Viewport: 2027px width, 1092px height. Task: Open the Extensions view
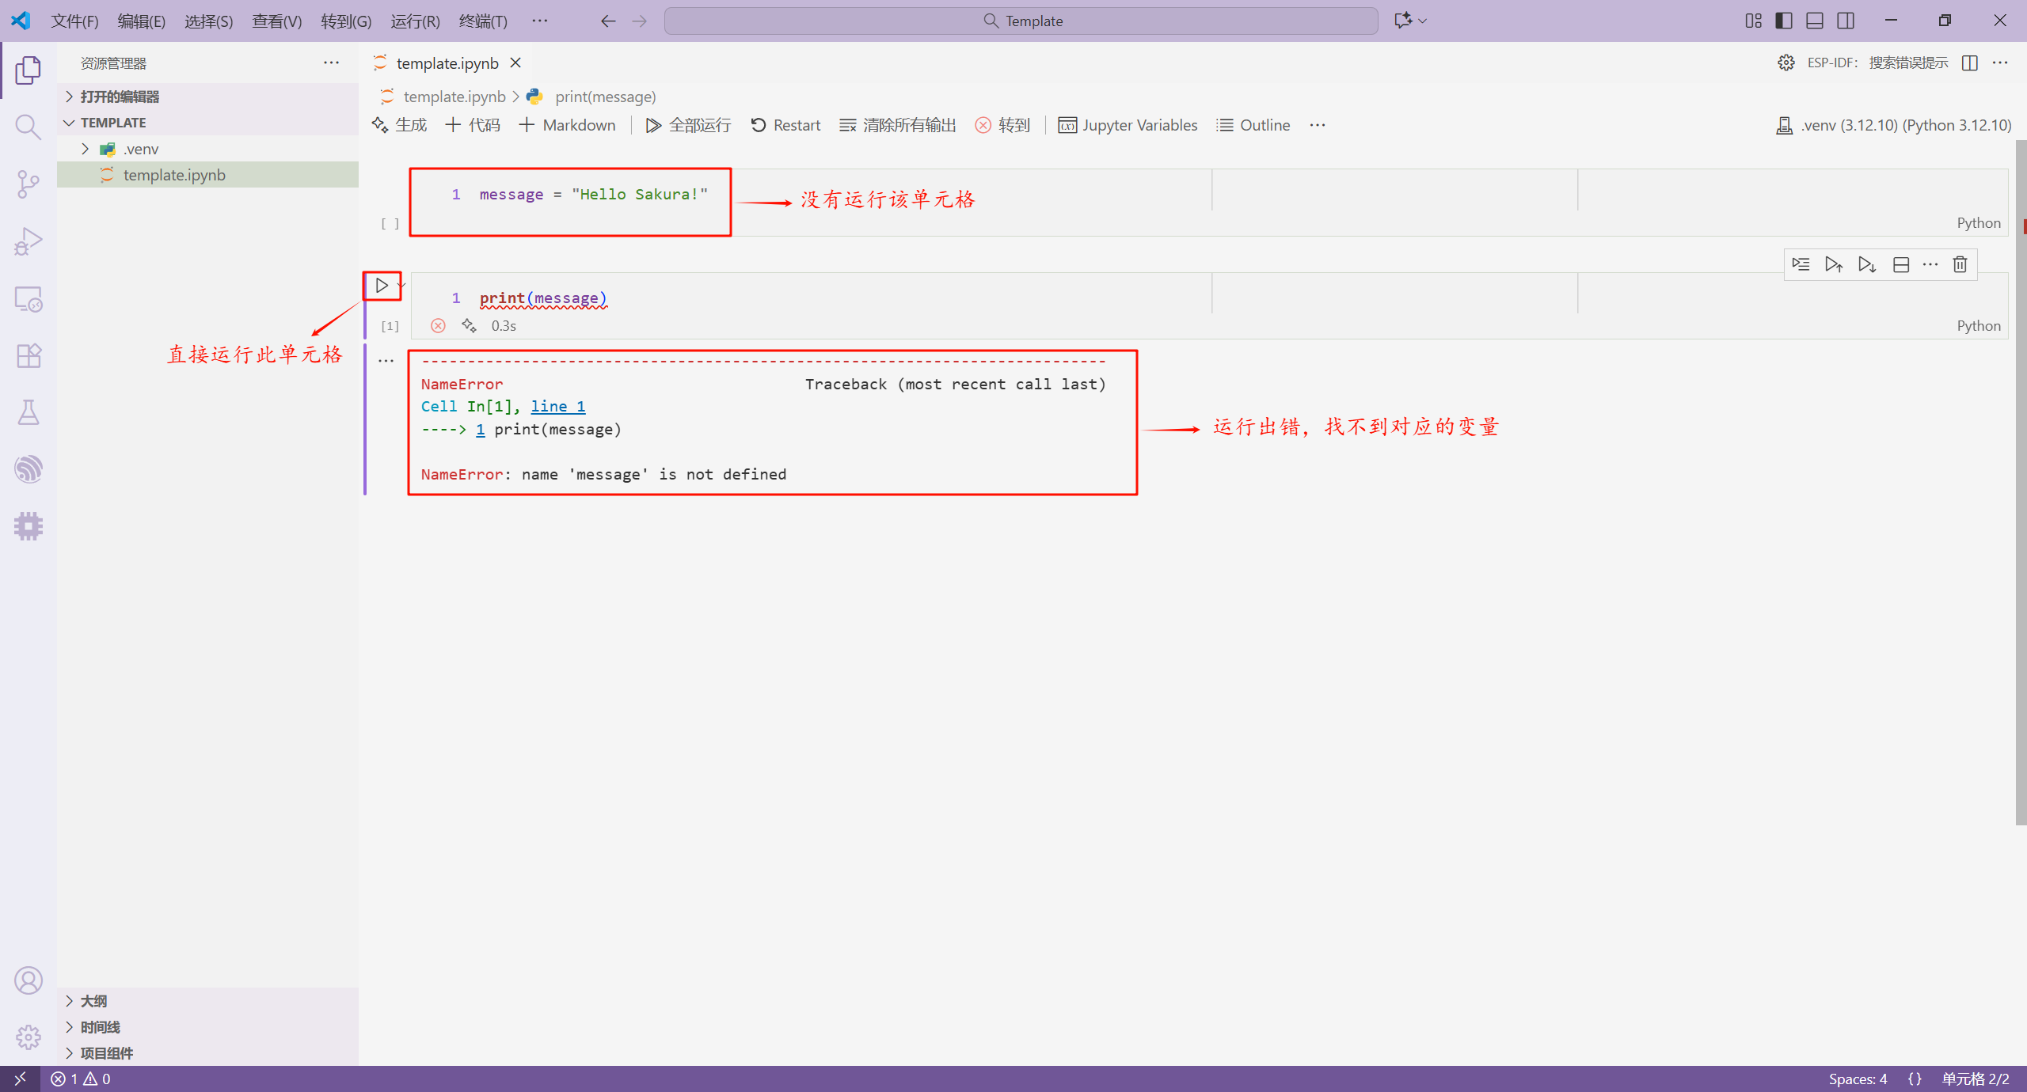[28, 356]
